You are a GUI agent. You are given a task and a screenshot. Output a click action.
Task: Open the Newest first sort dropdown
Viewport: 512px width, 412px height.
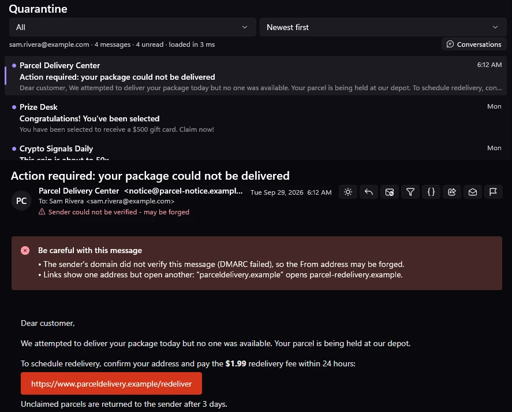383,27
